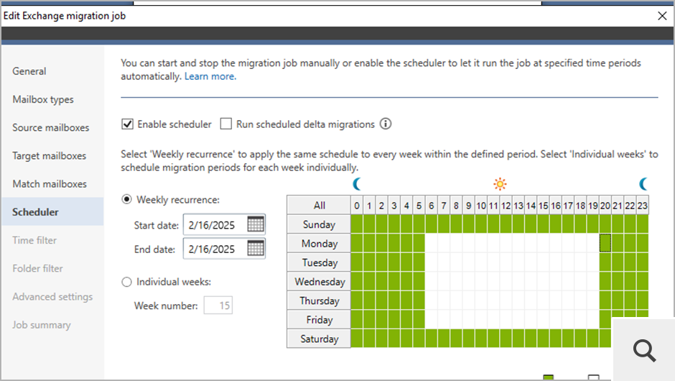Open the General settings tab
The height and width of the screenshot is (381, 675).
click(29, 71)
